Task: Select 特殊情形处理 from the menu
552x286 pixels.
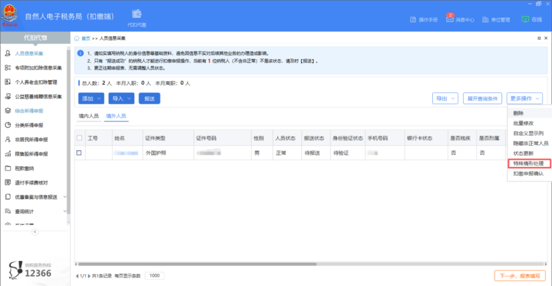Action: pos(528,164)
